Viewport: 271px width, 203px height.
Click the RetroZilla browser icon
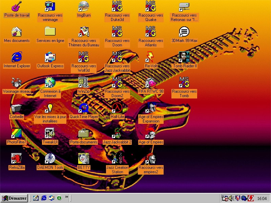pyautogui.click(x=17, y=158)
